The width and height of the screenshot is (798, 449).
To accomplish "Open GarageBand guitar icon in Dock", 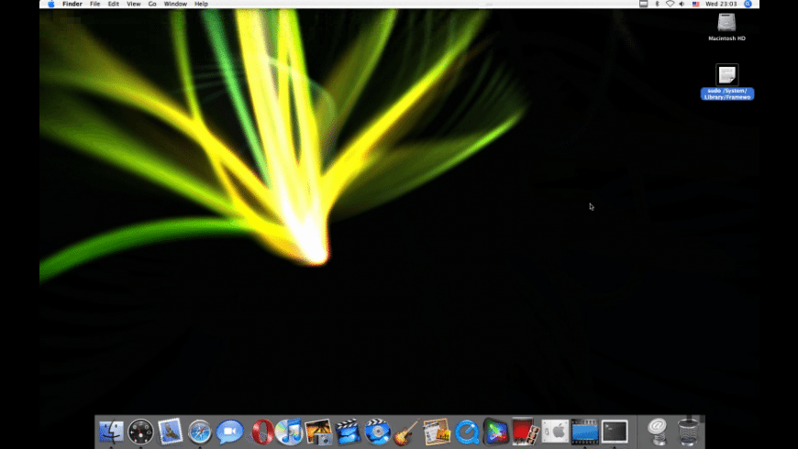I will (x=407, y=432).
